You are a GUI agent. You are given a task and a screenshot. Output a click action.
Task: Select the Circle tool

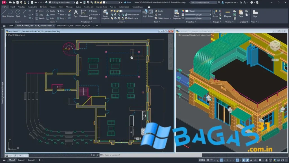pos(18,14)
